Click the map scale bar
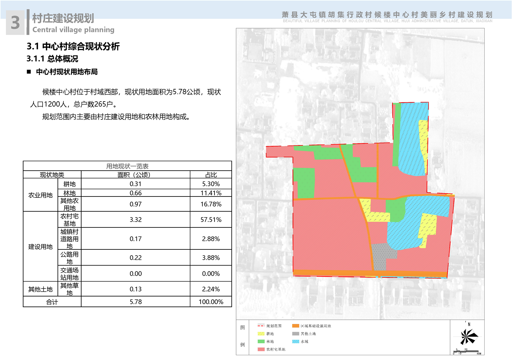This screenshot has height=362, width=512. 467,352
